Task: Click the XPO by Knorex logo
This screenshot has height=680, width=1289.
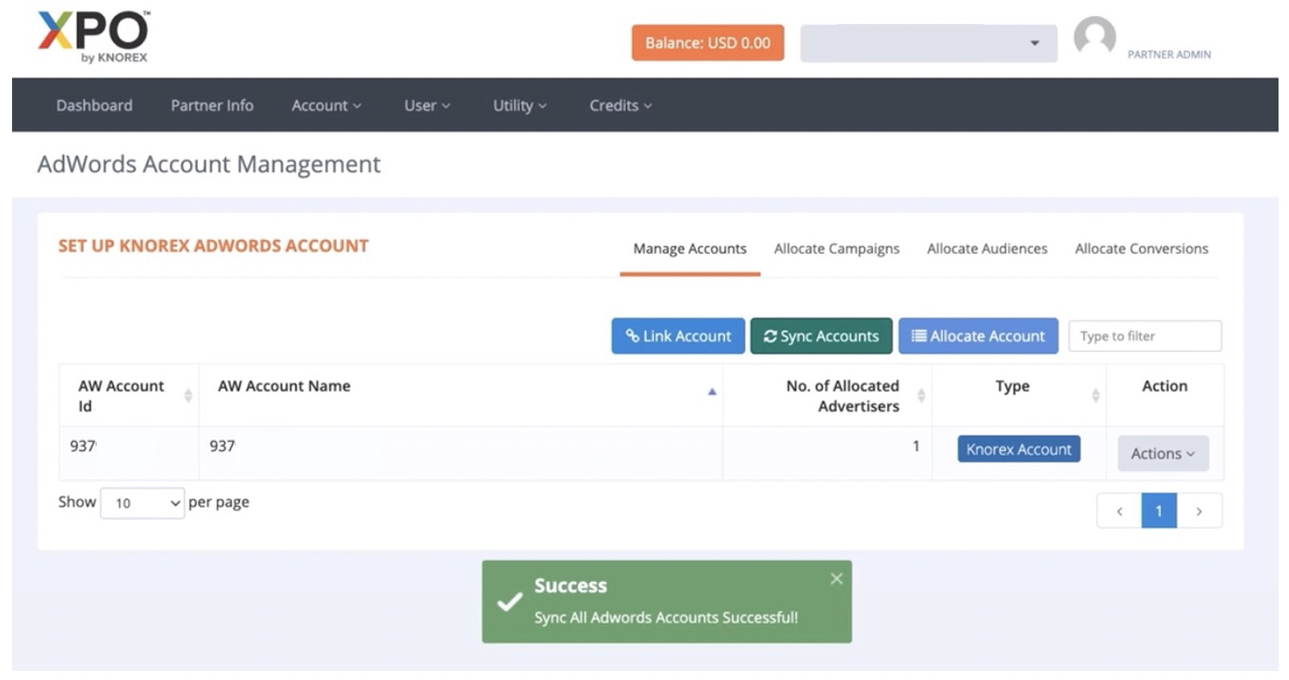Action: 93,37
